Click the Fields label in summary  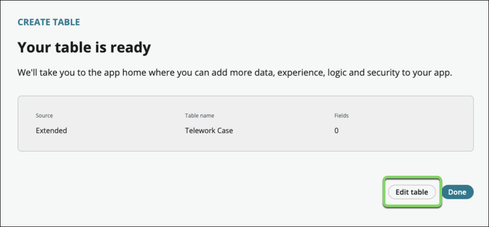click(341, 116)
